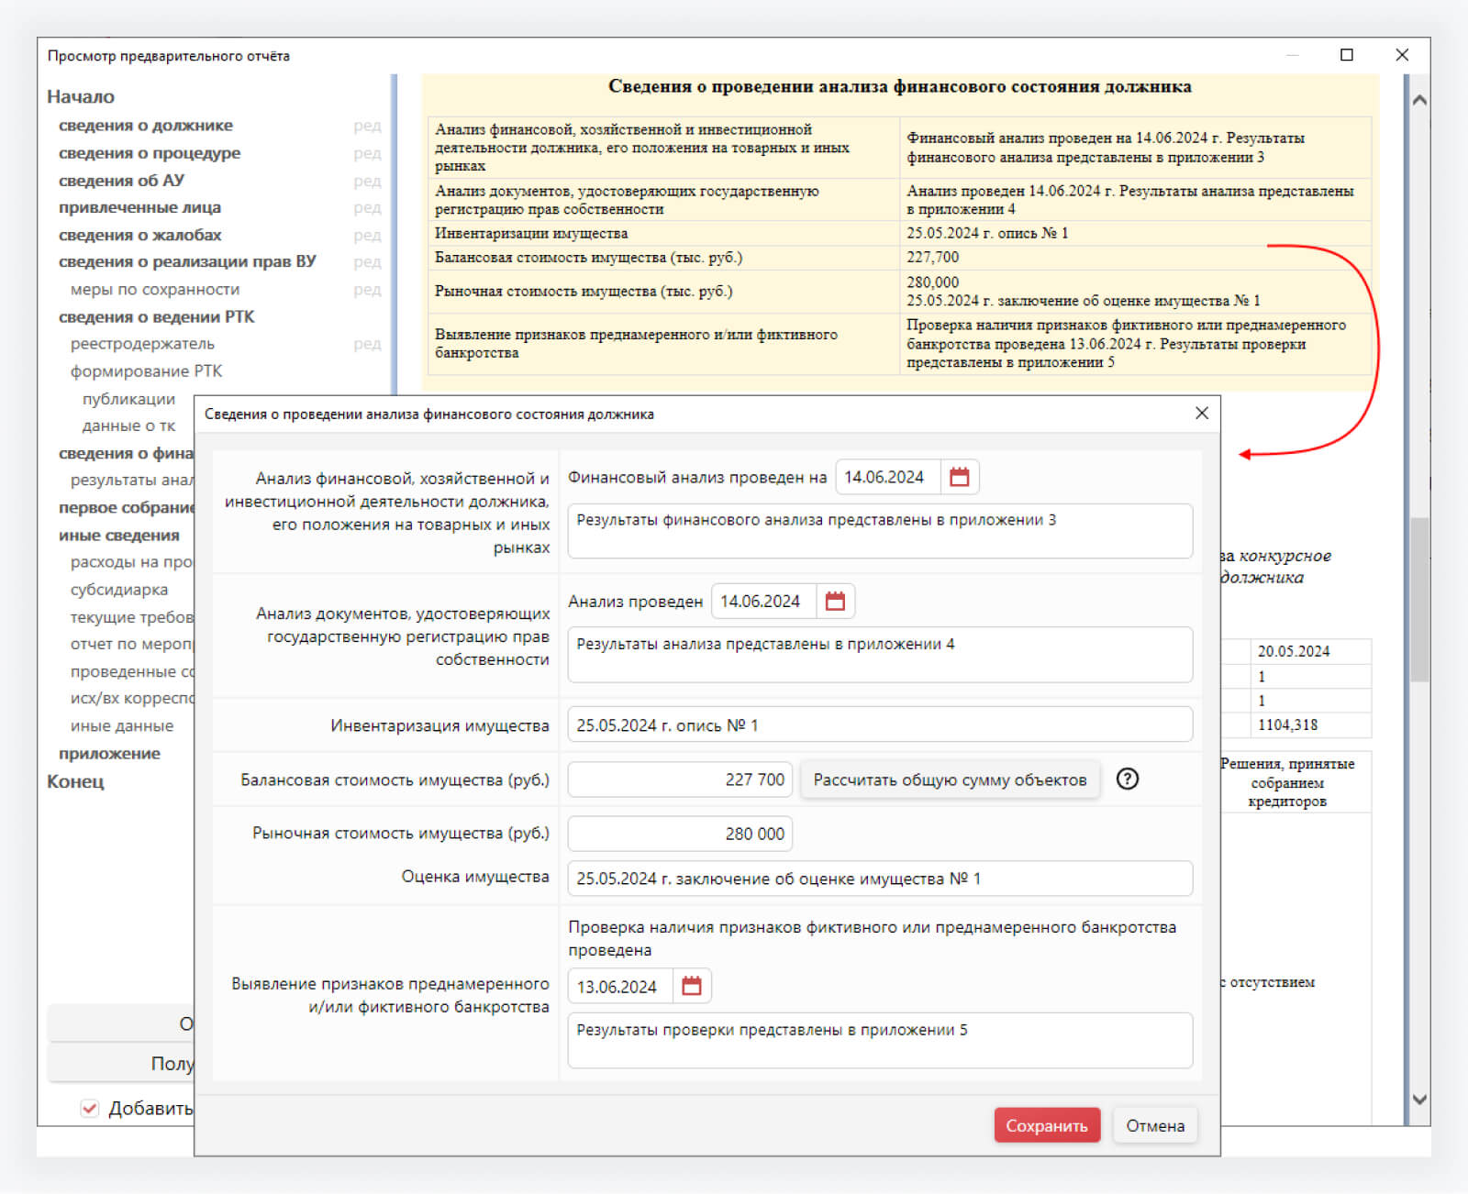Click 'ред' link for 'сведения о процедуре'
The width and height of the screenshot is (1468, 1194).
[367, 153]
